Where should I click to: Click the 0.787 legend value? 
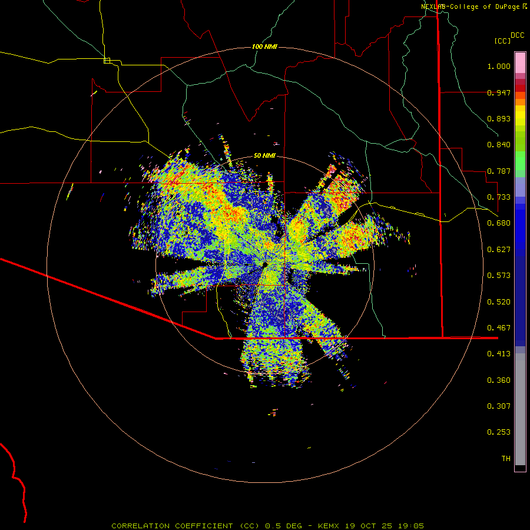click(499, 171)
